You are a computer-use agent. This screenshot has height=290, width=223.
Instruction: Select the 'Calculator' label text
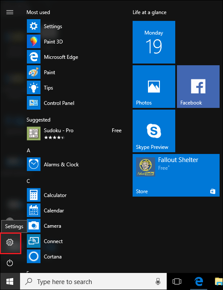click(55, 195)
